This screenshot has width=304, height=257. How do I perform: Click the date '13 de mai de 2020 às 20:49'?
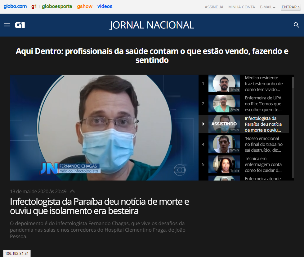tap(38, 191)
